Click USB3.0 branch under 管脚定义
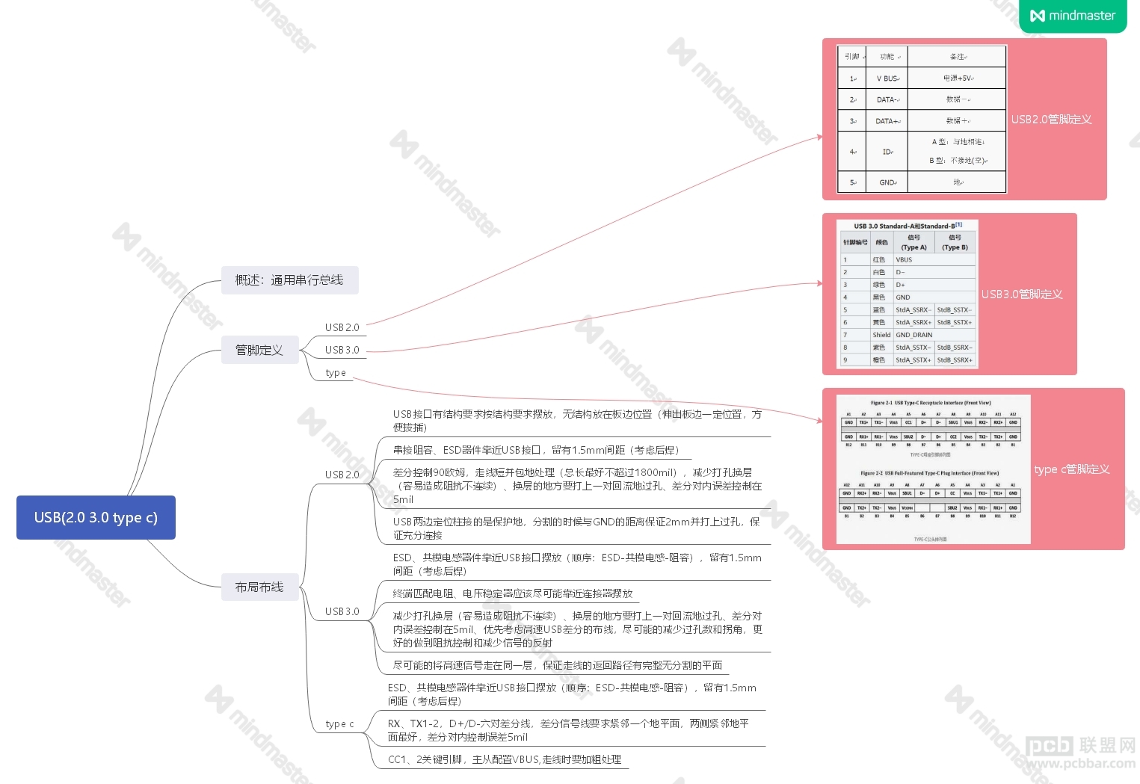The width and height of the screenshot is (1140, 784). tap(342, 350)
